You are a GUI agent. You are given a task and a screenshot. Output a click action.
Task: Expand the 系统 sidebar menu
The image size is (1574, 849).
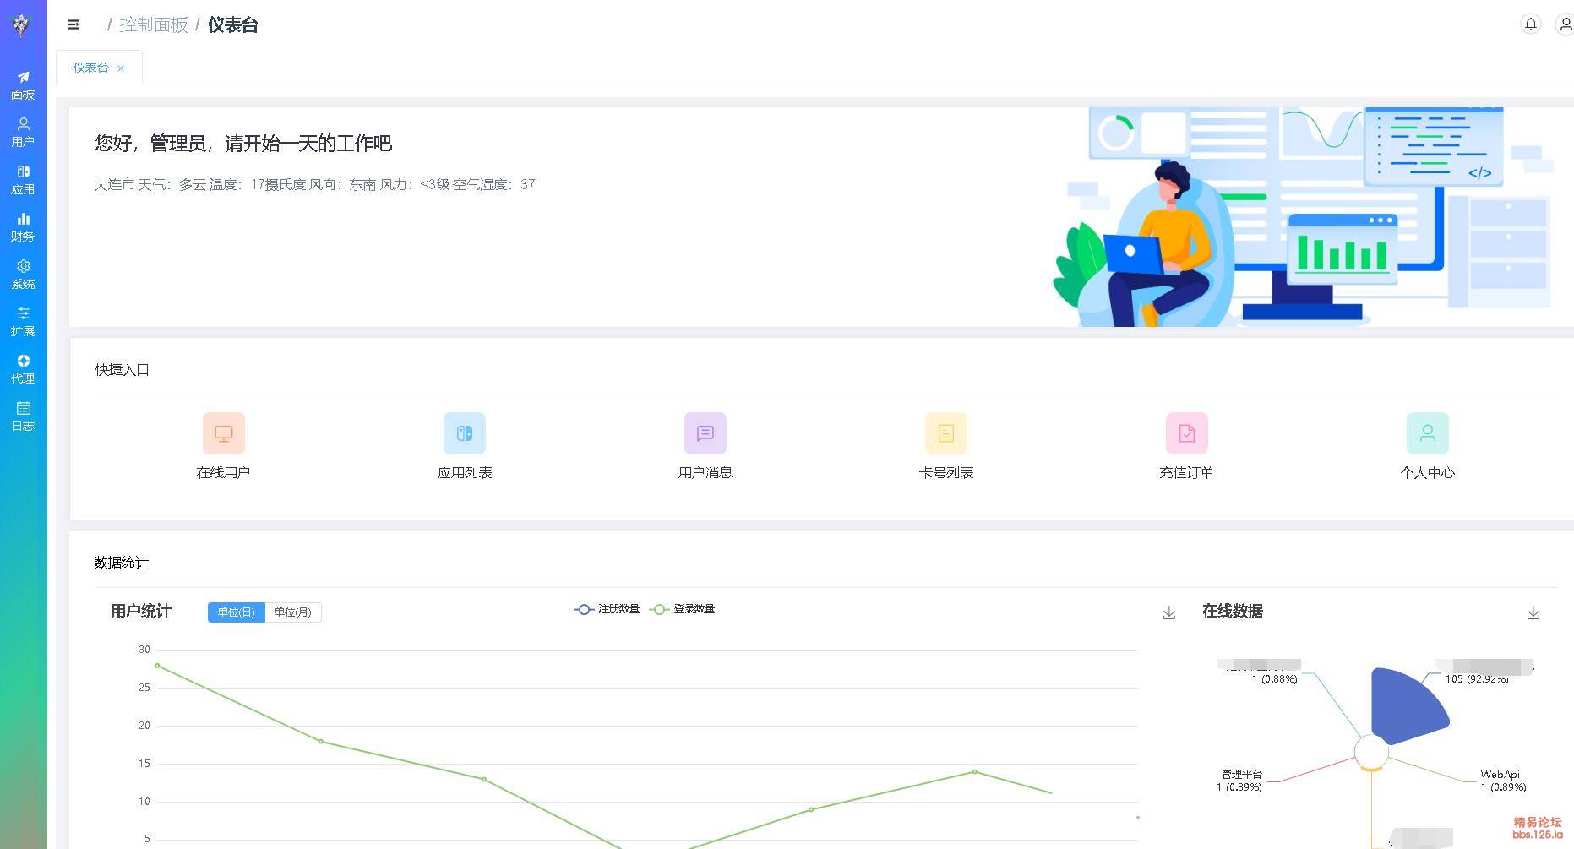[23, 274]
